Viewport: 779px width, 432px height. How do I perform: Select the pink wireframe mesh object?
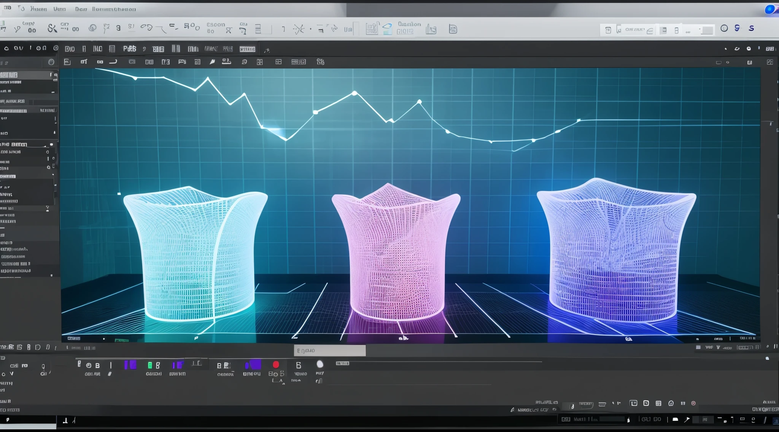pyautogui.click(x=396, y=252)
